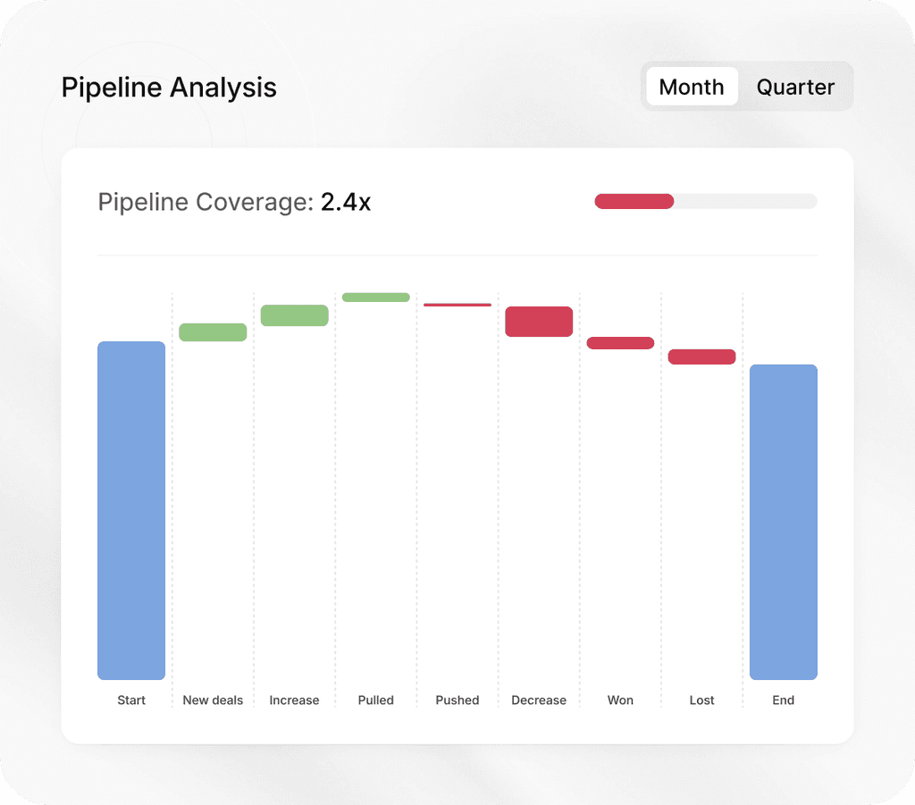Click the Won axis label
This screenshot has height=805, width=915.
(620, 700)
